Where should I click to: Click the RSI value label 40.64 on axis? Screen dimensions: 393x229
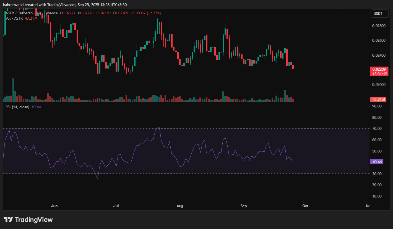pyautogui.click(x=377, y=162)
